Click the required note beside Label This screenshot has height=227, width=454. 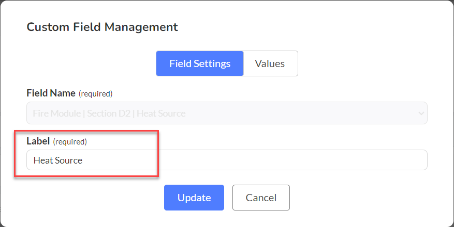pos(70,142)
